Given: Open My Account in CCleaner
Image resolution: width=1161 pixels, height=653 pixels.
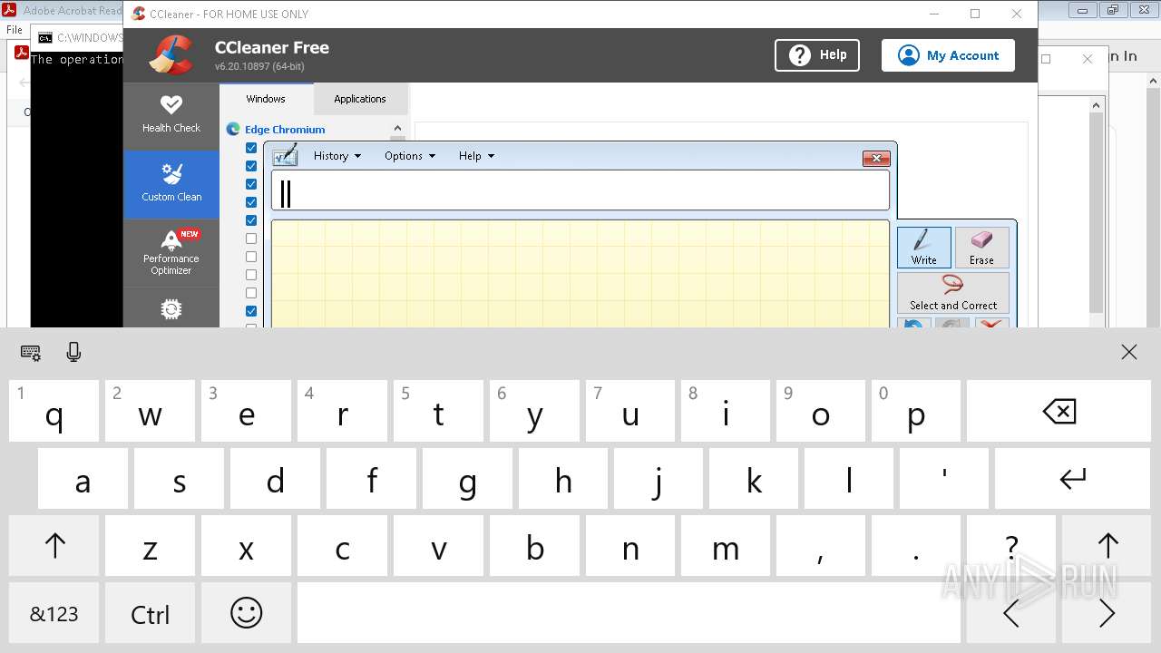Looking at the screenshot, I should [x=948, y=55].
